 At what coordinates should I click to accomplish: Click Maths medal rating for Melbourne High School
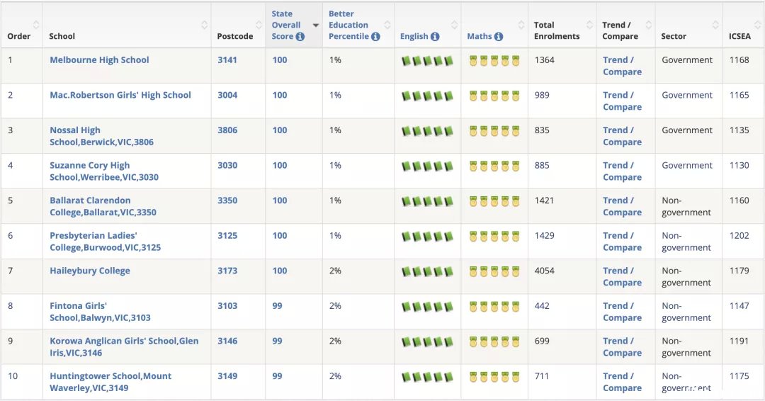[494, 61]
